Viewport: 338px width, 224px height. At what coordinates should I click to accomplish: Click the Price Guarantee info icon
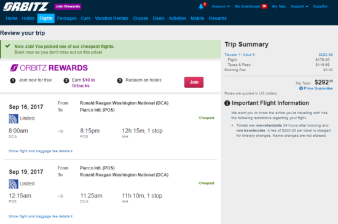[x=301, y=88]
